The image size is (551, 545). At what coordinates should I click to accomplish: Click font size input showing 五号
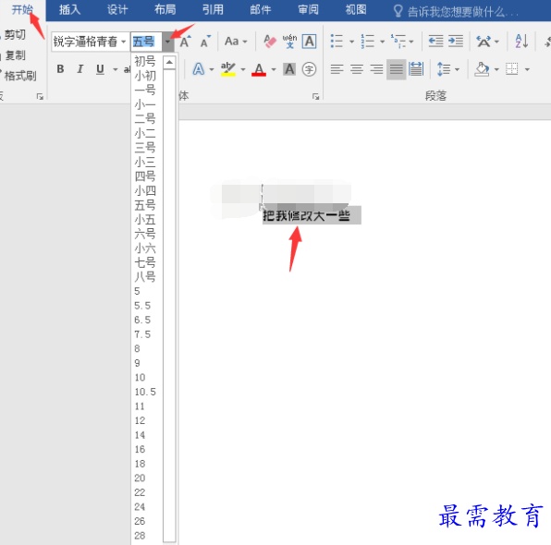146,42
